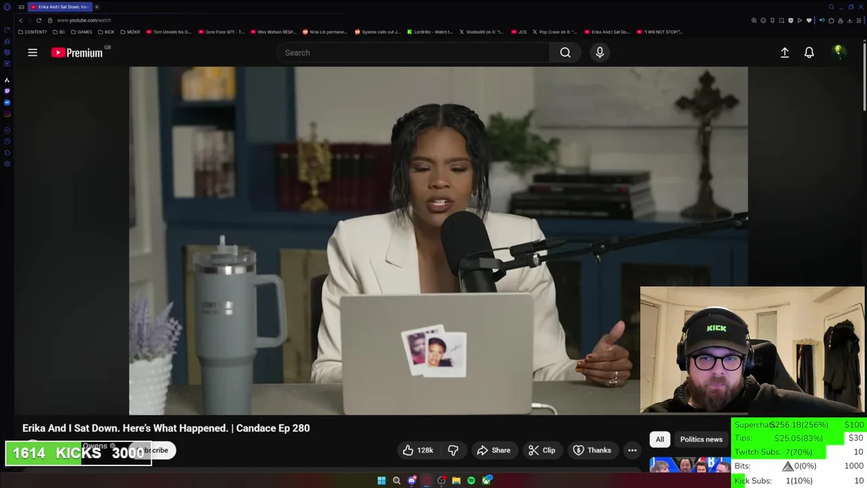Like the video with 128k likes
The image size is (867, 488).
[417, 450]
